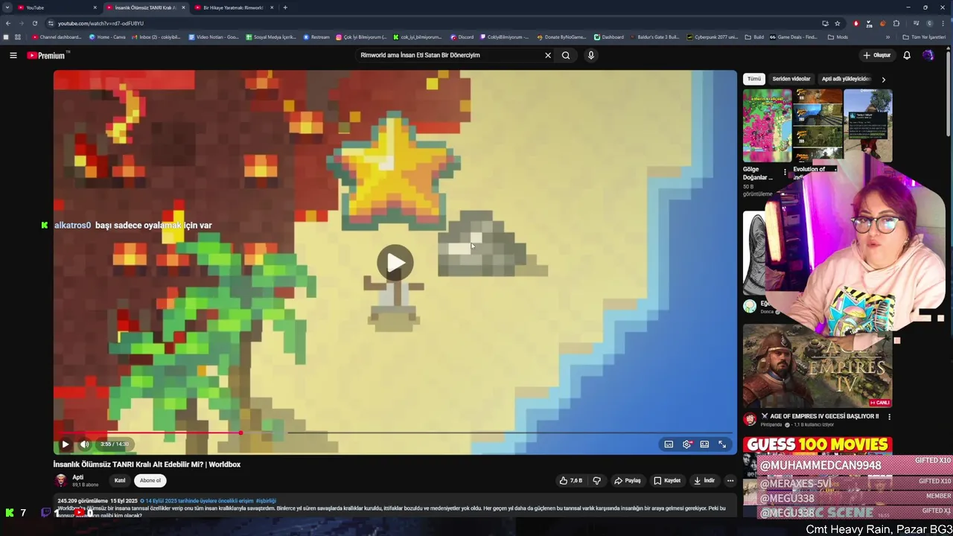953x536 pixels.
Task: Open the YouTube guide hamburger menu
Action: tap(13, 55)
